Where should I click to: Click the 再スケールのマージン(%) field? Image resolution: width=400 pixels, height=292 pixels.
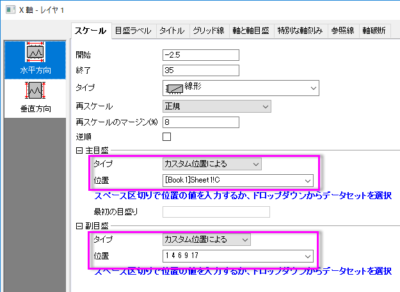click(201, 122)
